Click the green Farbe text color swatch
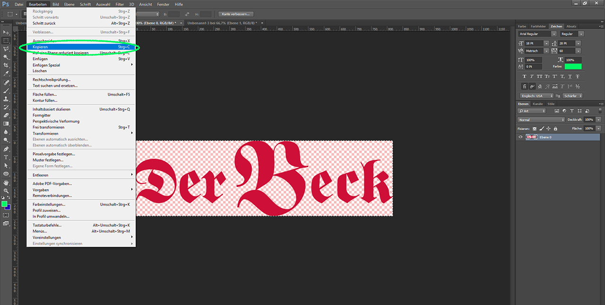 [573, 67]
